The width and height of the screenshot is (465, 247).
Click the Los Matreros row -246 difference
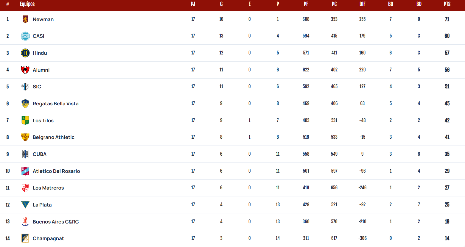(x=363, y=188)
